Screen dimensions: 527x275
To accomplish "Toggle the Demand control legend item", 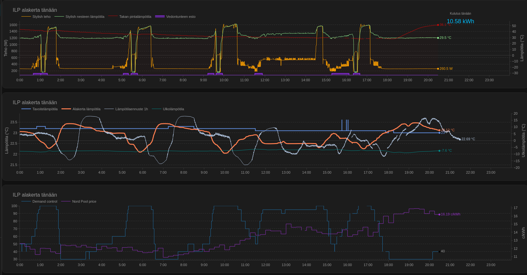I will 45,201.
